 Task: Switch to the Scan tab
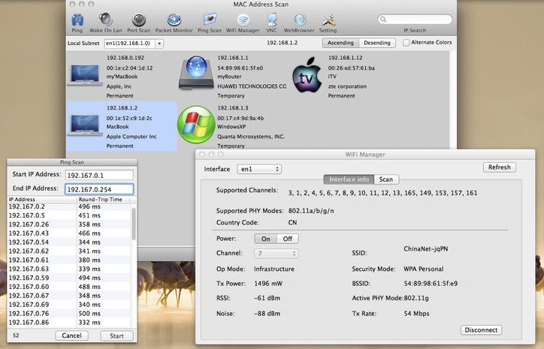coord(385,179)
